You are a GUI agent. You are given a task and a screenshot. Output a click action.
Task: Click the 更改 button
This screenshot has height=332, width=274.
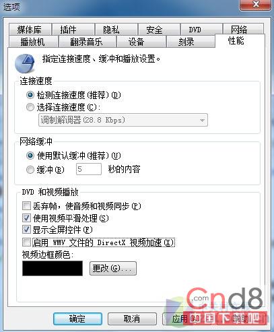(x=113, y=268)
